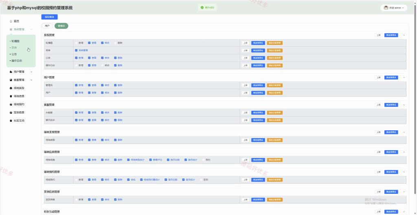Click the 场地类型 sidebar icon

coord(11,88)
